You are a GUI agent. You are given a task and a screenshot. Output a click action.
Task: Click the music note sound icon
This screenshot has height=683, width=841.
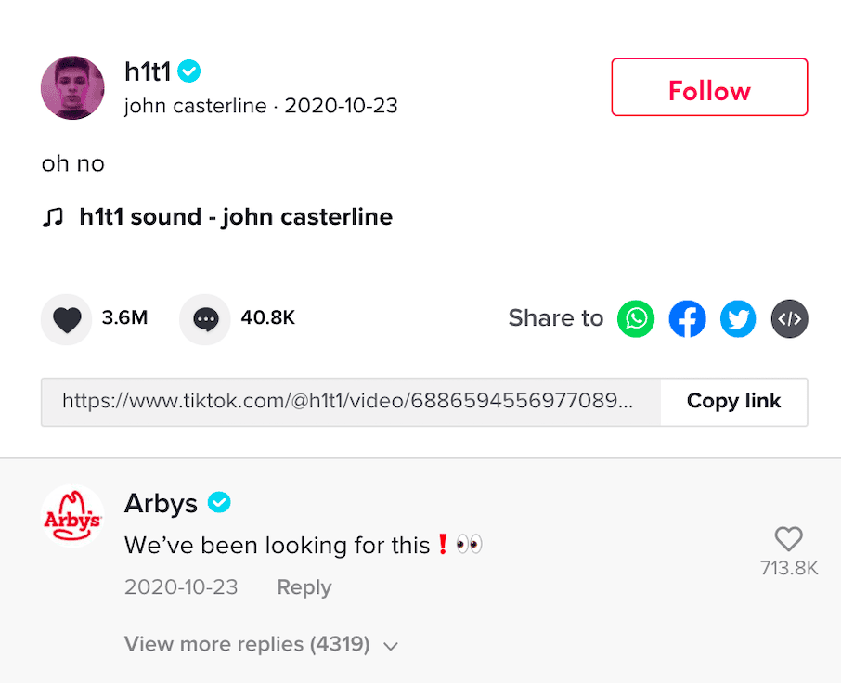point(53,217)
